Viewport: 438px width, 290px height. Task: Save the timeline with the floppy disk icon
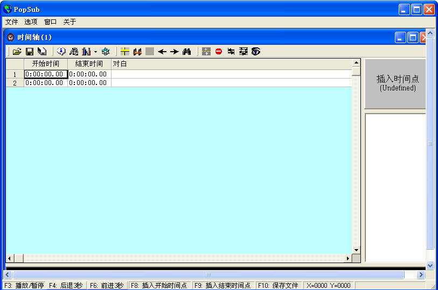30,52
